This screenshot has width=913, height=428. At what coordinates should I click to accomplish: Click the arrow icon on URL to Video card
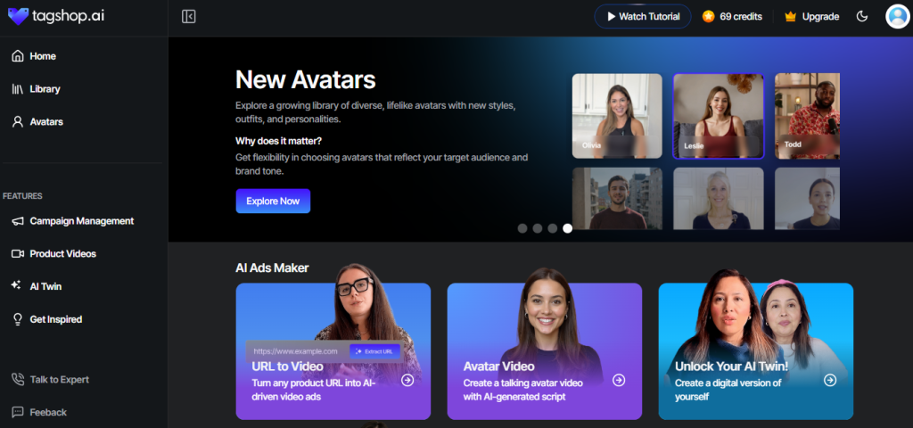(407, 380)
